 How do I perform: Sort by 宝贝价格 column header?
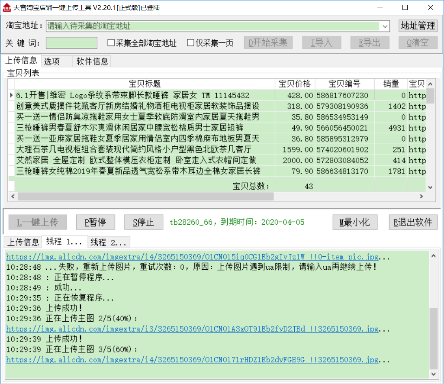[x=295, y=84]
